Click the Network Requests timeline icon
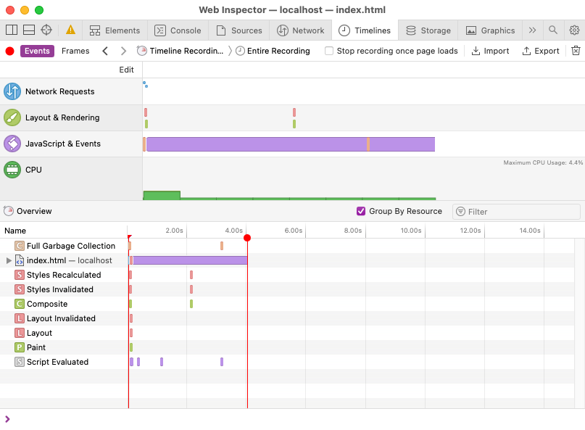The height and width of the screenshot is (430, 585). (13, 91)
